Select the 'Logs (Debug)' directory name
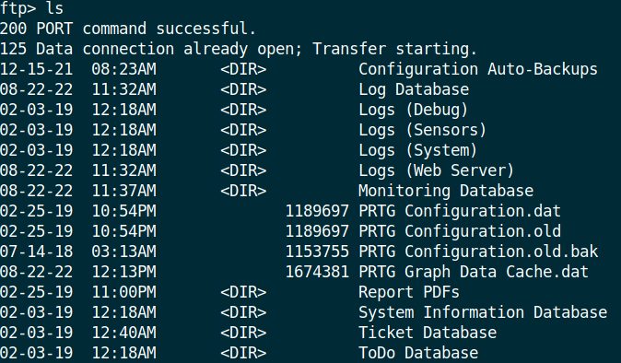 [413, 110]
